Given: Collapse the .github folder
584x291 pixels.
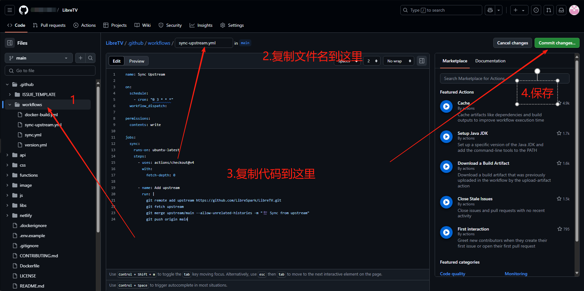Looking at the screenshot, I should (7, 84).
